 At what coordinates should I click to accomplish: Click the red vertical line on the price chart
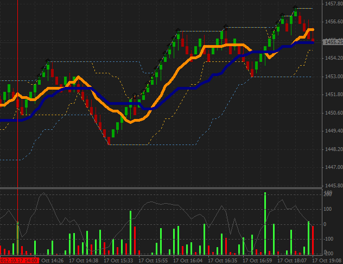18,93
